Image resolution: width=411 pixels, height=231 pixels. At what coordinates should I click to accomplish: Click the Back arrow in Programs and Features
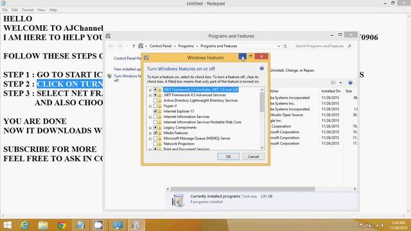[x=111, y=46]
